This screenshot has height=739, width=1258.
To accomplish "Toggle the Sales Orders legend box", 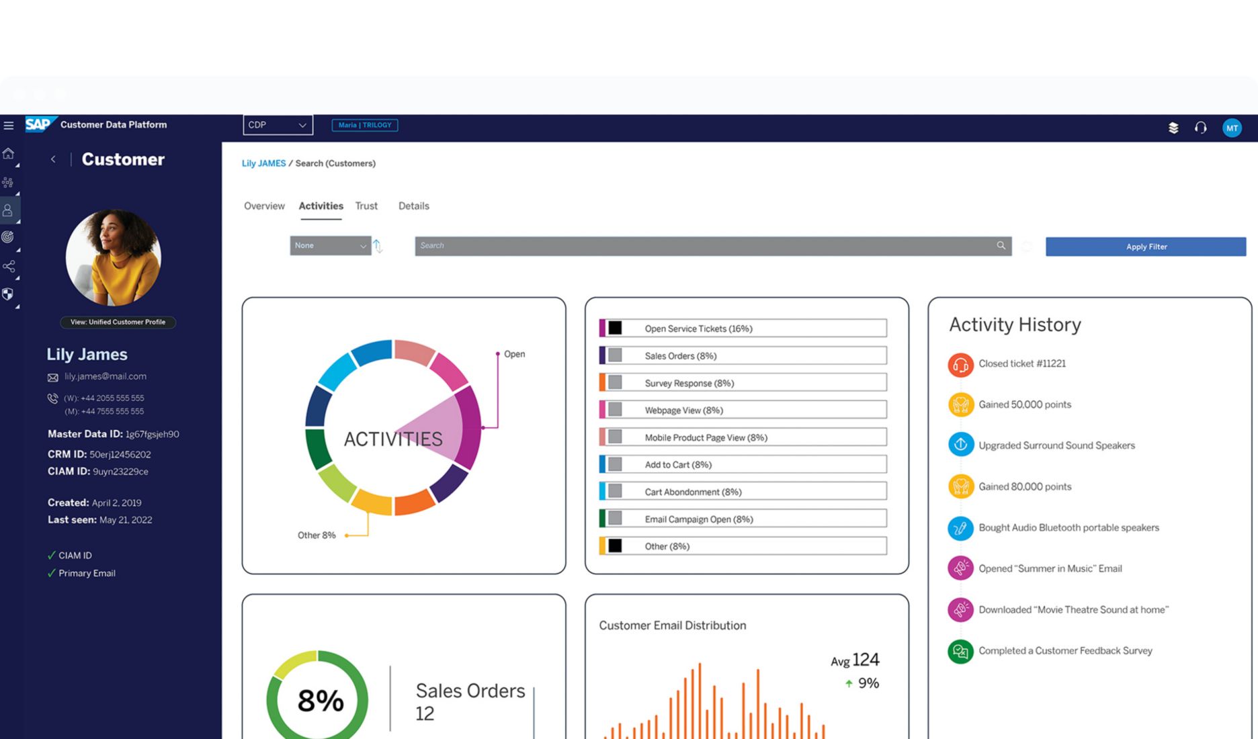I will click(x=615, y=355).
